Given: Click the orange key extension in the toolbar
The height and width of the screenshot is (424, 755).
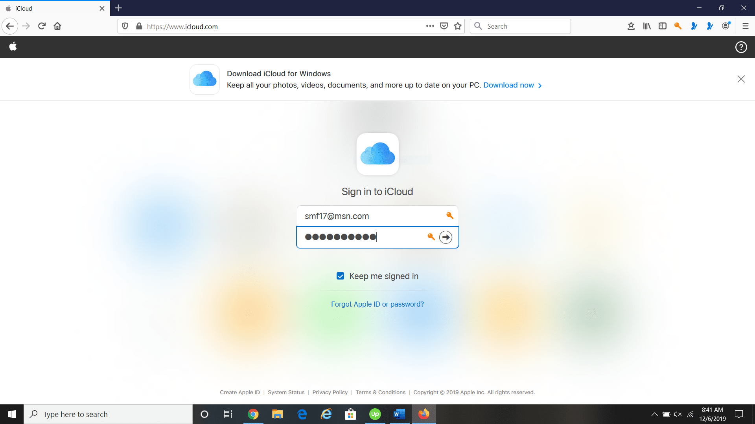Looking at the screenshot, I should click(678, 26).
